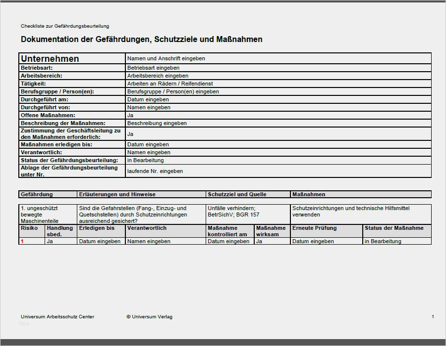Click the 'Namen und Anschrift eingeben' field
Image resolution: width=446 pixels, height=346 pixels.
(x=278, y=58)
